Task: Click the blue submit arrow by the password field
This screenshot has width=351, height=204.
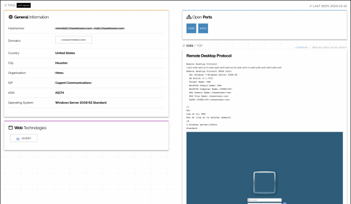Action: click(x=285, y=203)
